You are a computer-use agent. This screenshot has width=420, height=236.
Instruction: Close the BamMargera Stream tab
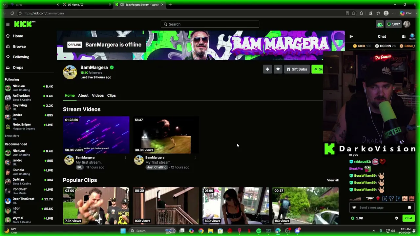click(162, 5)
